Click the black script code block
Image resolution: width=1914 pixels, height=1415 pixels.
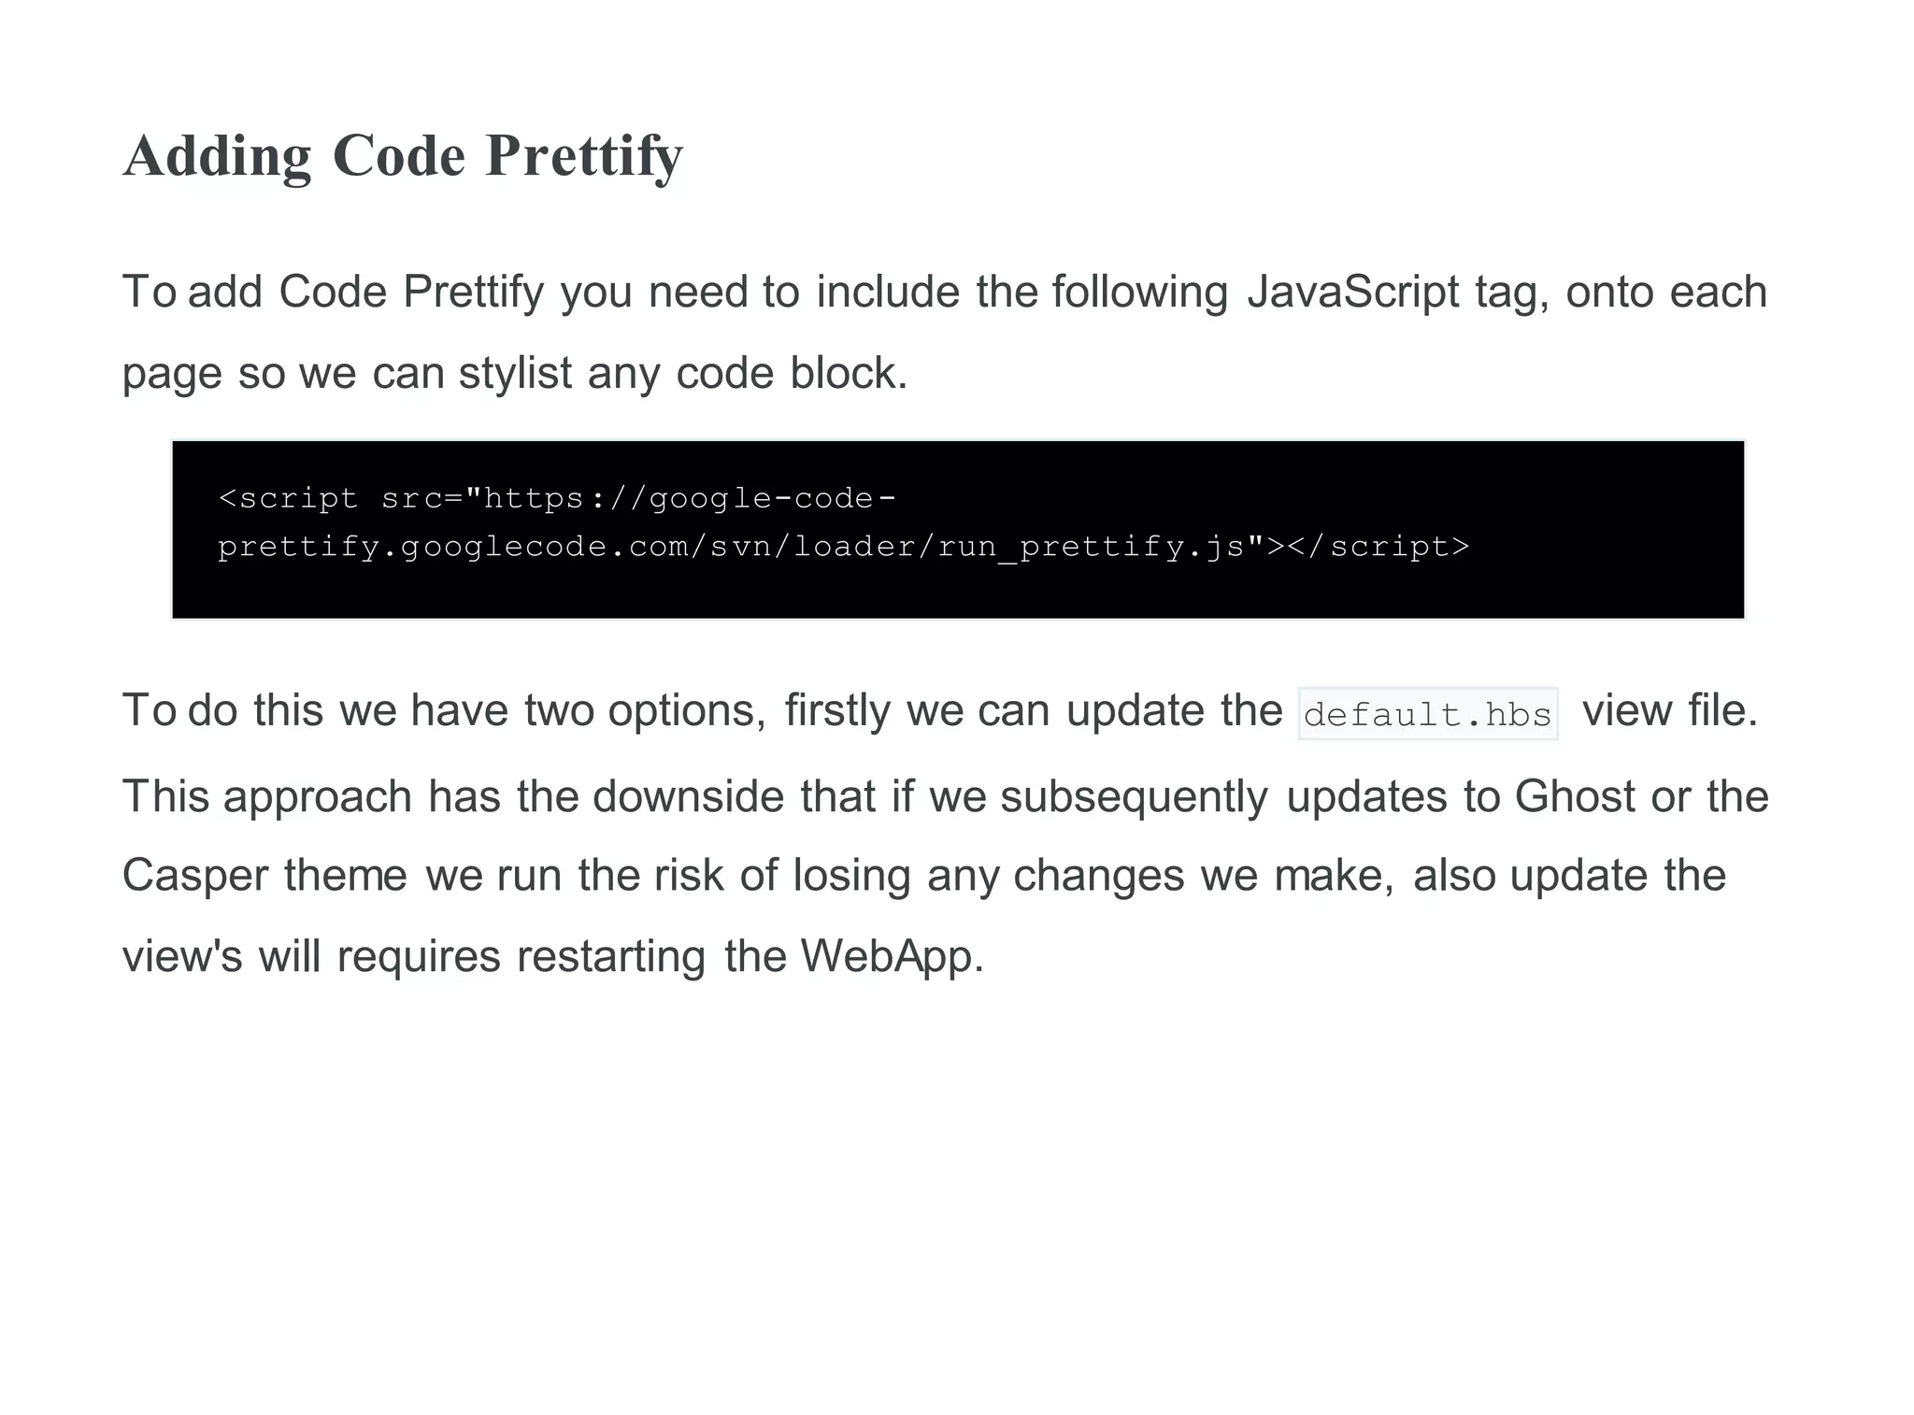[x=958, y=529]
